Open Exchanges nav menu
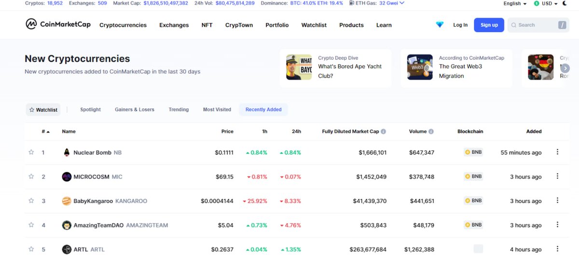Viewport: 579px width, 259px height. click(174, 25)
